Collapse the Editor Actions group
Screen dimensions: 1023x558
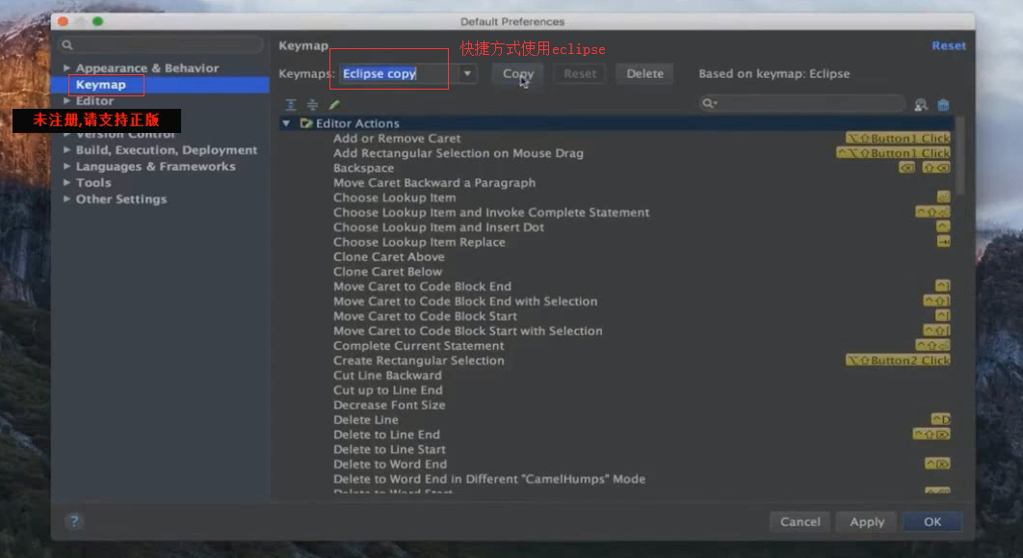(286, 122)
